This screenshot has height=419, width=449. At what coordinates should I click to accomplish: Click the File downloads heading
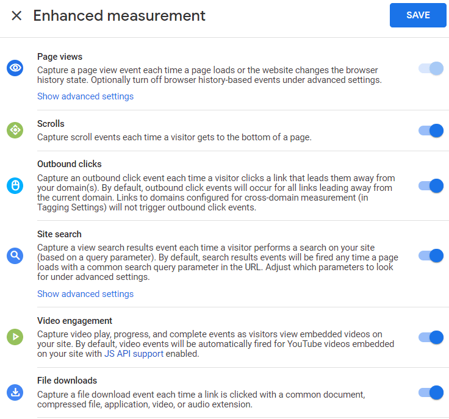67,381
